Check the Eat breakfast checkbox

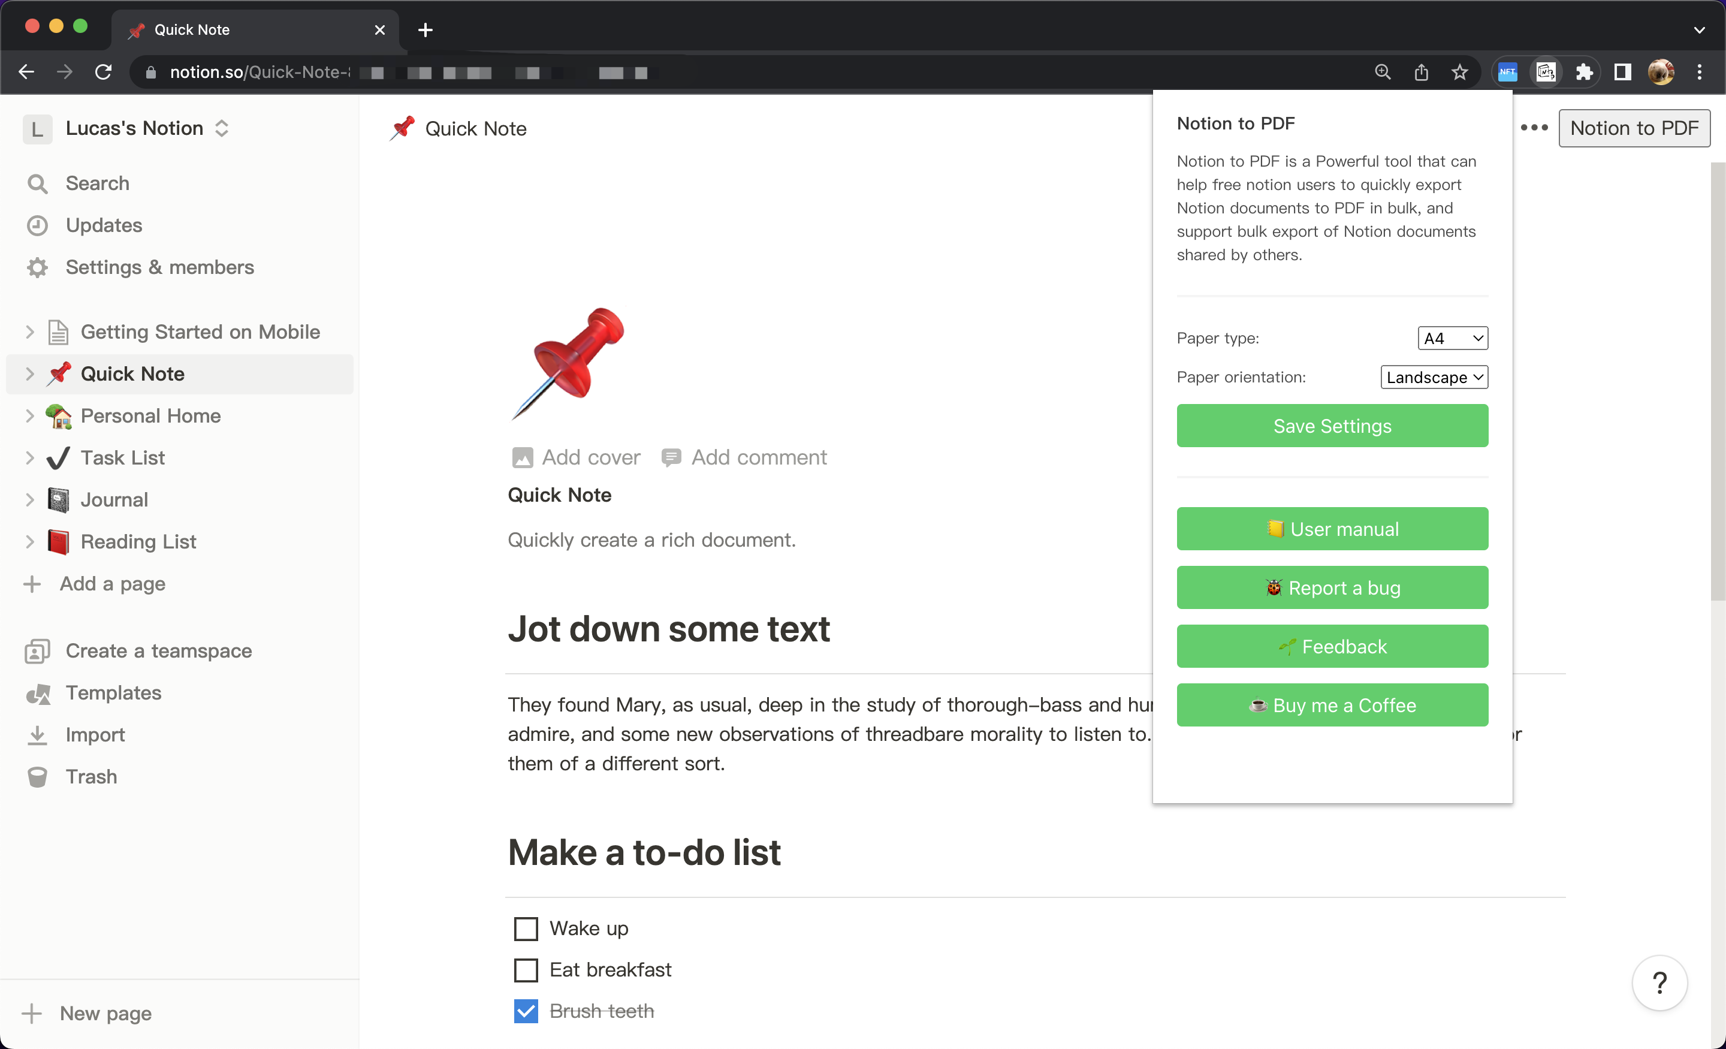coord(526,970)
